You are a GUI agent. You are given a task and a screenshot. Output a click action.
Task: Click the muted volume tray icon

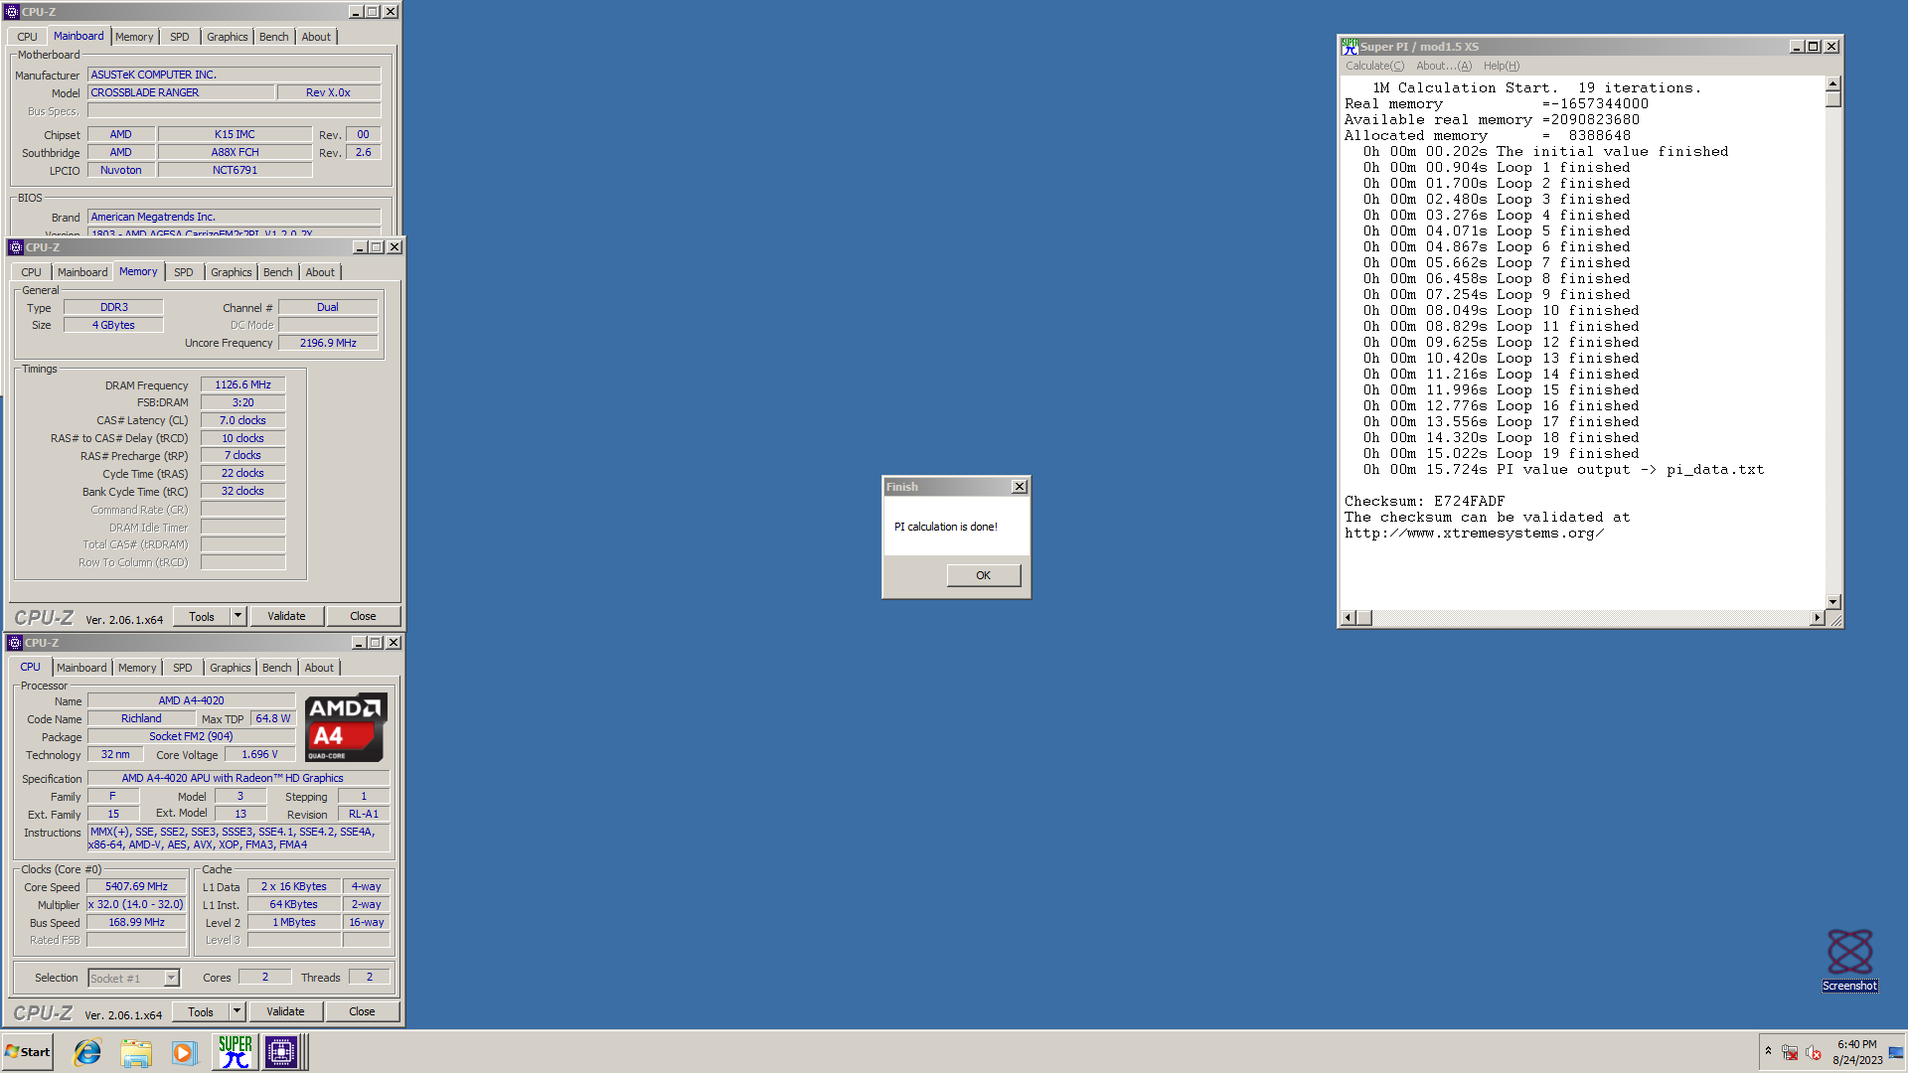(1814, 1052)
